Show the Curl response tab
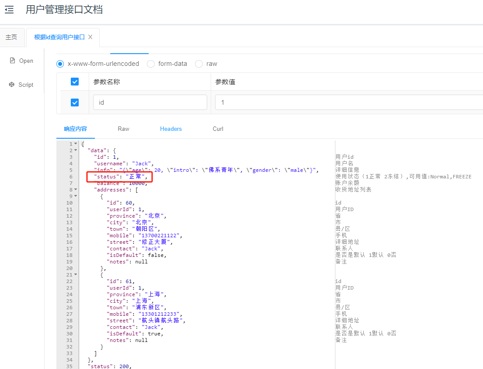 tap(218, 129)
